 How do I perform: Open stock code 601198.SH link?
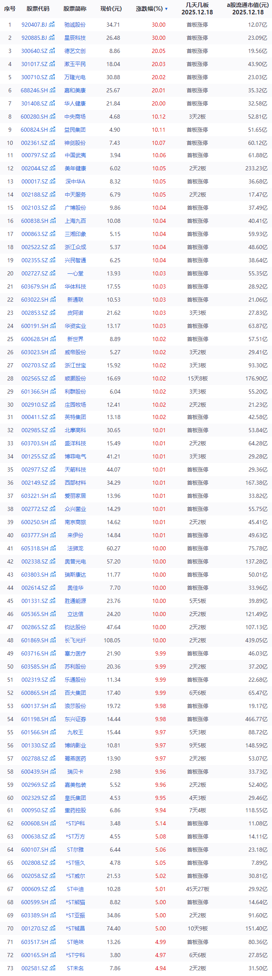point(34,719)
